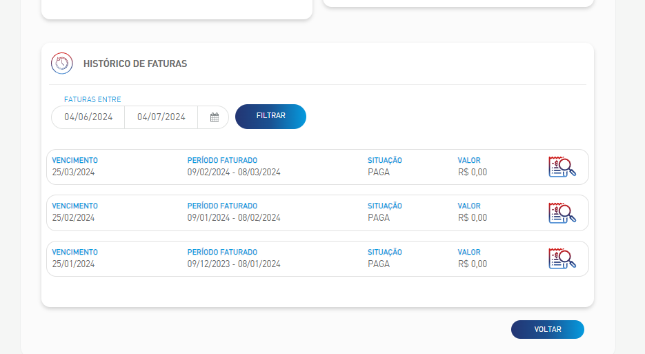The height and width of the screenshot is (354, 645).
Task: View invoice details for 25/03/2024 bill
Action: pyautogui.click(x=562, y=167)
